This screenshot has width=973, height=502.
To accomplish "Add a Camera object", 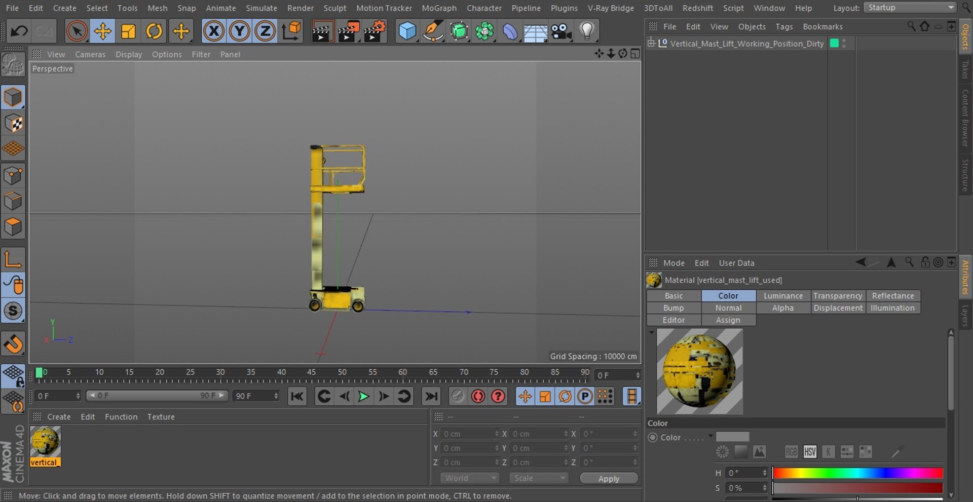I will click(x=562, y=31).
